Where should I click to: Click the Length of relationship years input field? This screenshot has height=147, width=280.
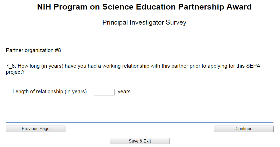[x=104, y=92]
